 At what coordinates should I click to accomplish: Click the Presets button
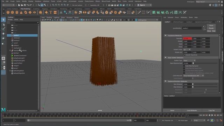pyautogui.click(x=211, y=28)
